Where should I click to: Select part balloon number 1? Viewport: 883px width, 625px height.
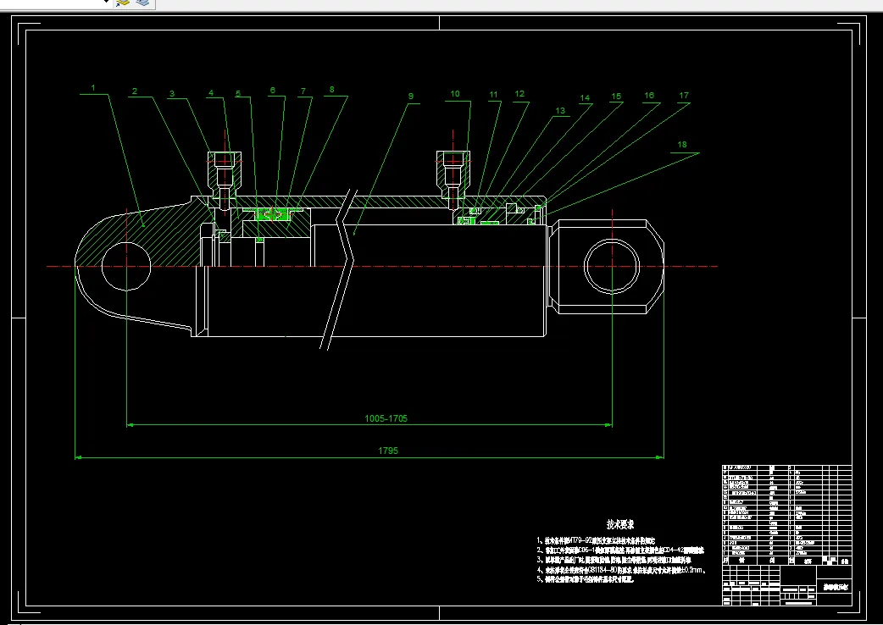tap(93, 88)
